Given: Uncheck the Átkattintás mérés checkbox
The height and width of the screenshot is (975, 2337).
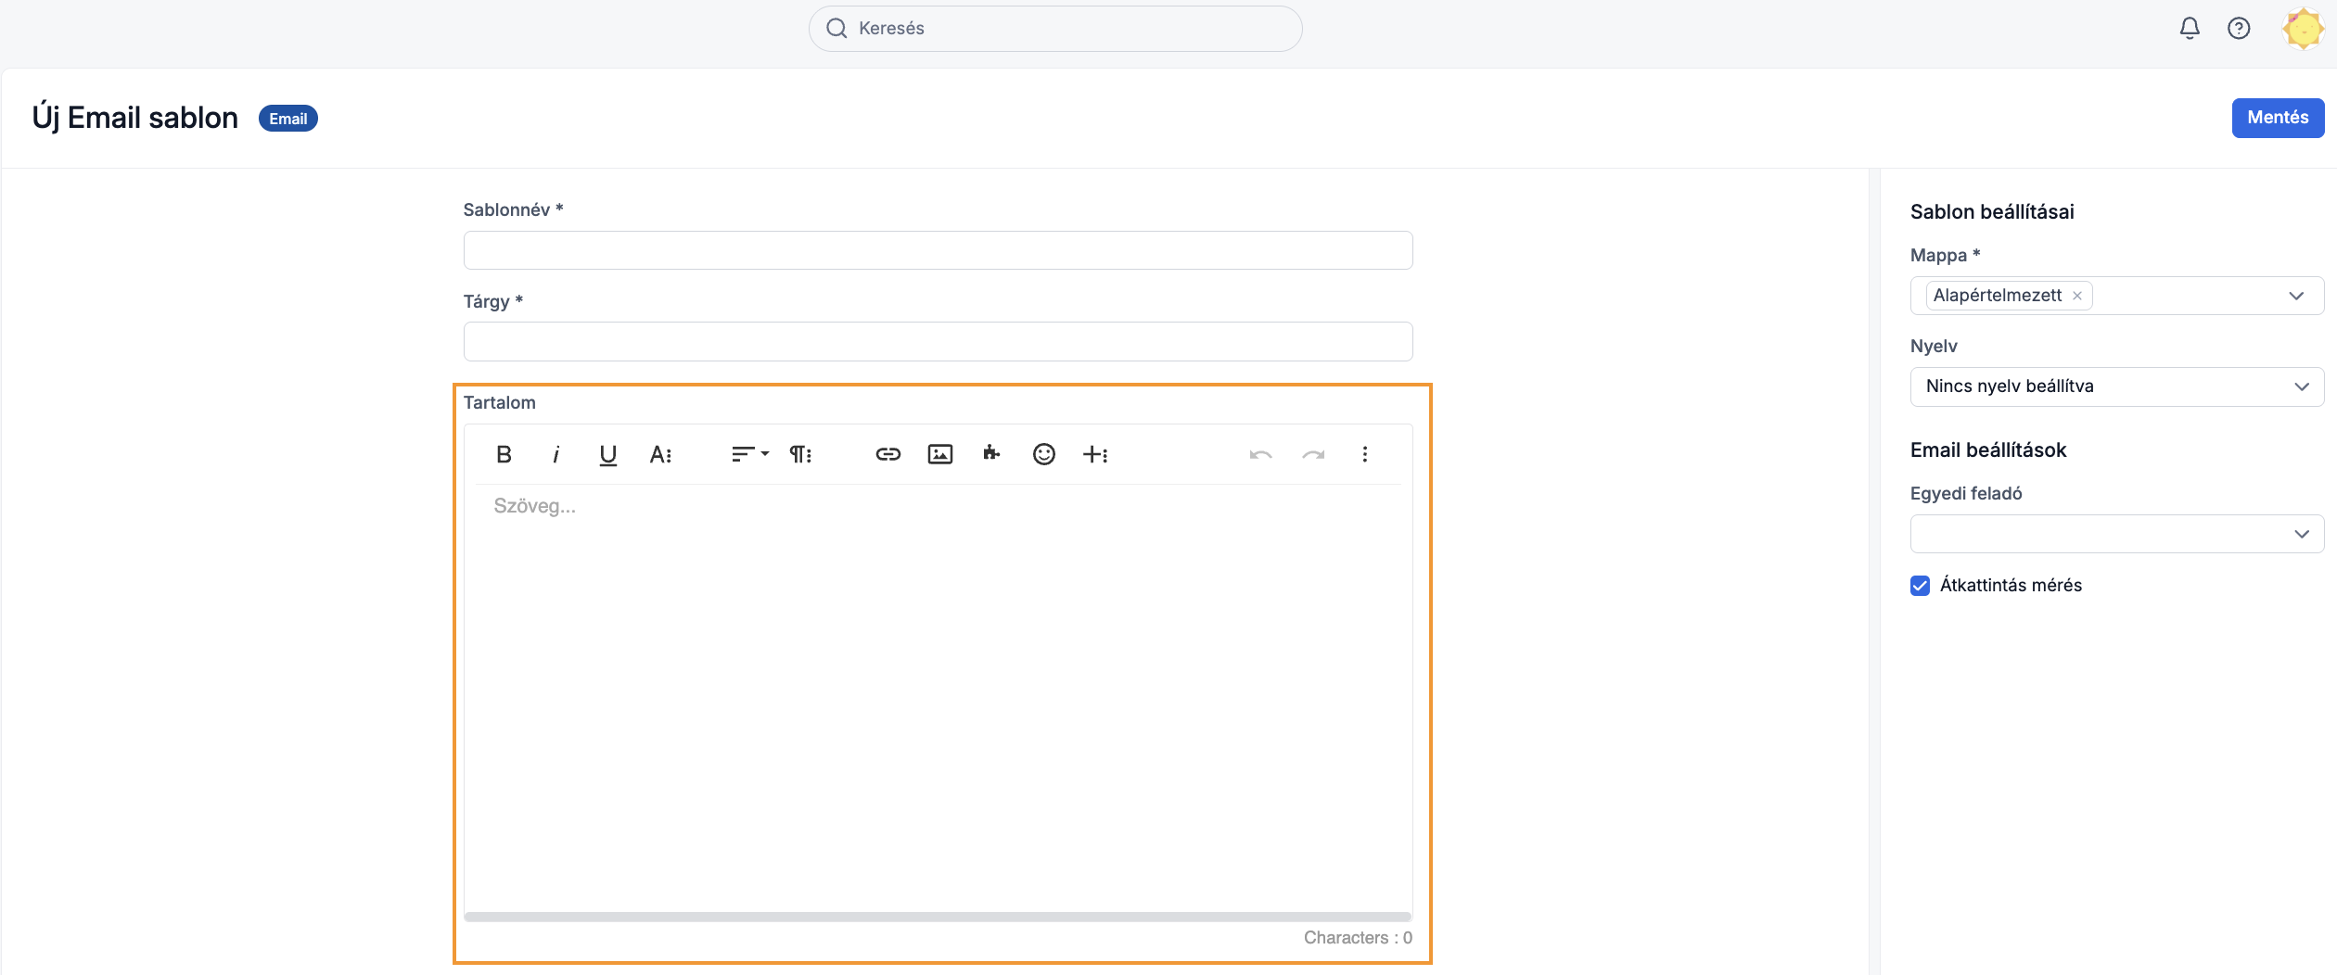Looking at the screenshot, I should pyautogui.click(x=1920, y=586).
